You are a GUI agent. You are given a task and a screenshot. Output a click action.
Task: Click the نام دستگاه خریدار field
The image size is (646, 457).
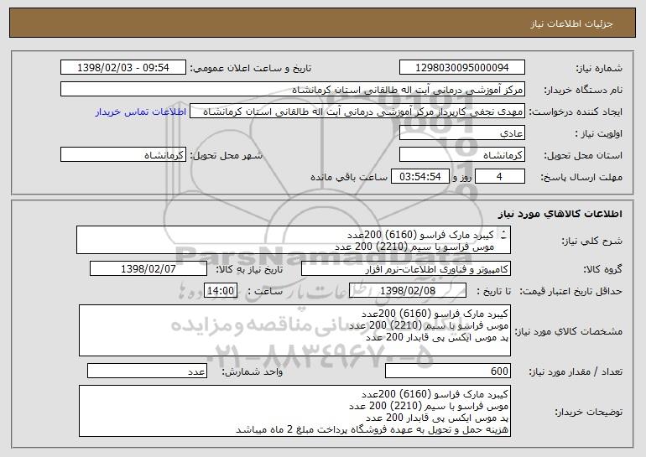pos(293,90)
